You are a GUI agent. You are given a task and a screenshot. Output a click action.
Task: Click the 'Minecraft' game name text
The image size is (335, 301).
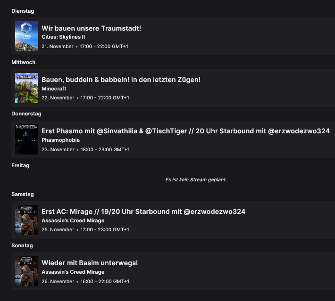coord(54,89)
